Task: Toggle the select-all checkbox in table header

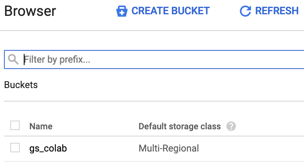Action: [x=15, y=126]
